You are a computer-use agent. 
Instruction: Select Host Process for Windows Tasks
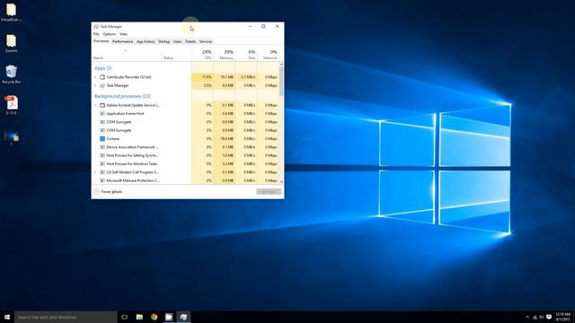[132, 163]
